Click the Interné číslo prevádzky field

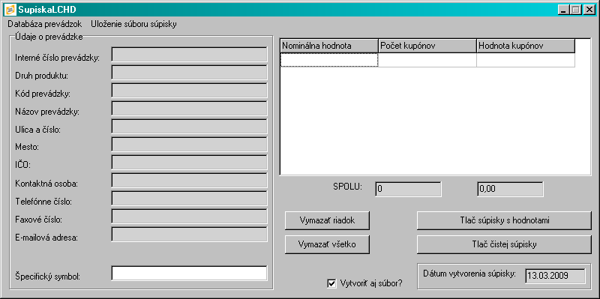pyautogui.click(x=190, y=55)
